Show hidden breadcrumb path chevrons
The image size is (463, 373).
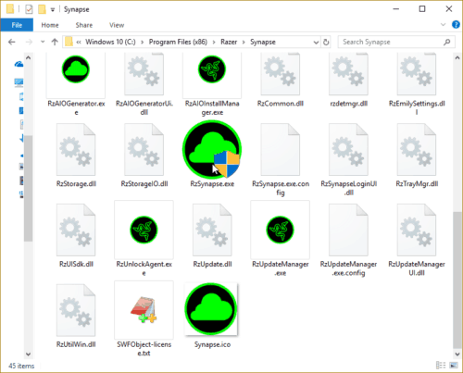tap(79, 42)
